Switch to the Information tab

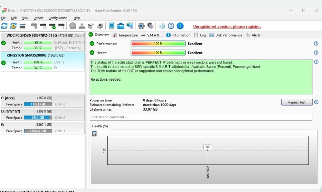(x=178, y=35)
